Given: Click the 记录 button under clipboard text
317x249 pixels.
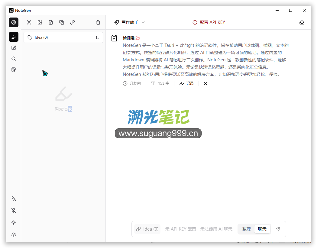Looking at the screenshot, I should tap(186, 83).
